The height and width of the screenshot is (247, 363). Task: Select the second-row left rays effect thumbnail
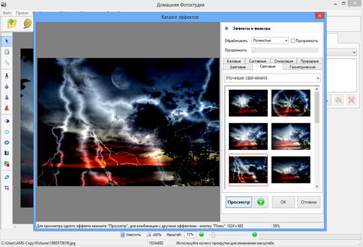click(248, 136)
